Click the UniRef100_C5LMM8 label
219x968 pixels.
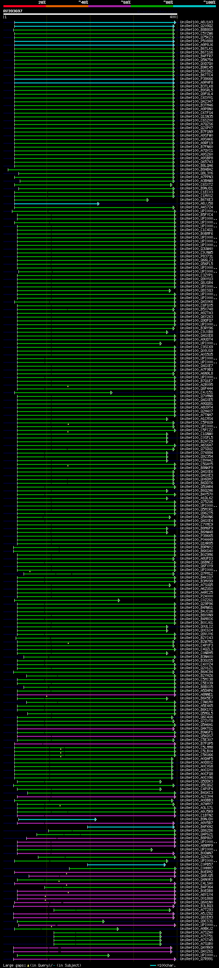point(196,747)
